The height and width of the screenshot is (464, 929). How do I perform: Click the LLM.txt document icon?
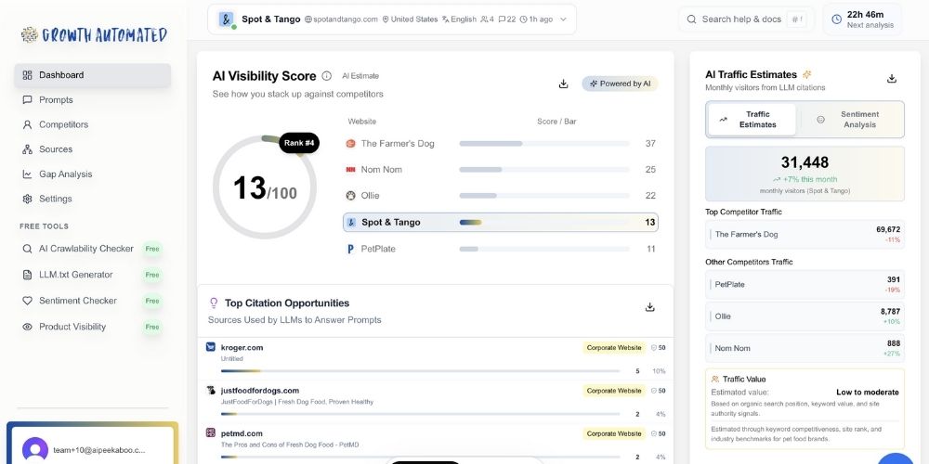point(27,275)
